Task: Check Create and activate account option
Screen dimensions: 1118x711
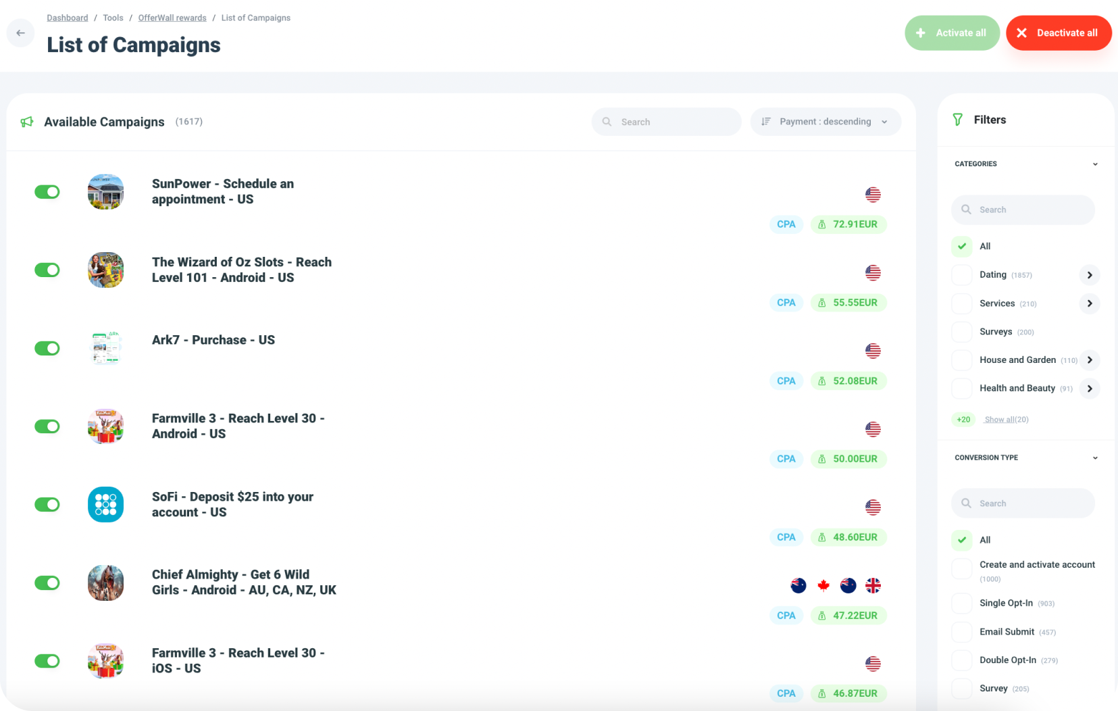Action: point(962,568)
